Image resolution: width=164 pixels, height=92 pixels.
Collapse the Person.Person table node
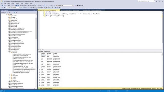(8, 51)
